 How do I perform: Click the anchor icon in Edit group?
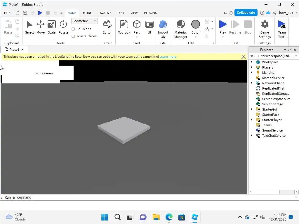click(206, 36)
